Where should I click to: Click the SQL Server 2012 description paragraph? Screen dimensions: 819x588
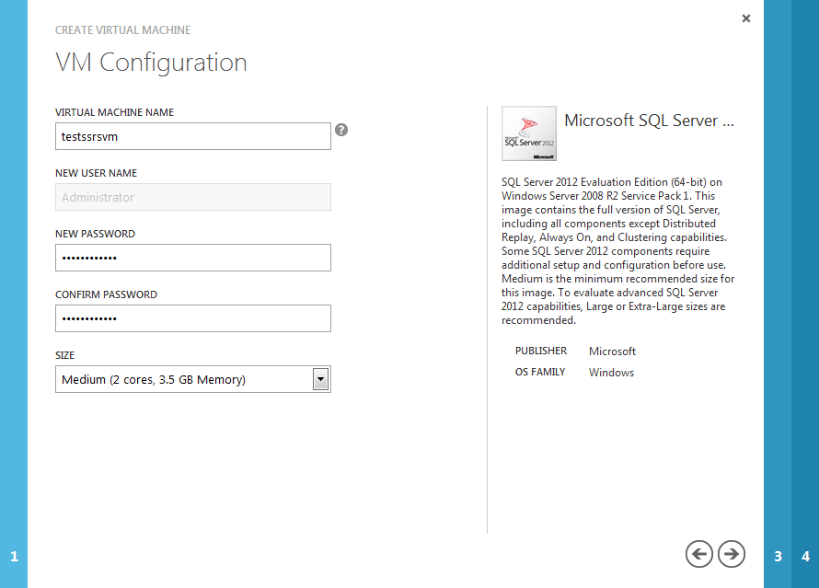(x=617, y=251)
